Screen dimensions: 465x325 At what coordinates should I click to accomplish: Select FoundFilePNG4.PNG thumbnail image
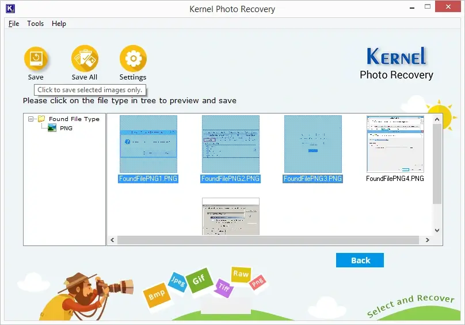tap(395, 144)
